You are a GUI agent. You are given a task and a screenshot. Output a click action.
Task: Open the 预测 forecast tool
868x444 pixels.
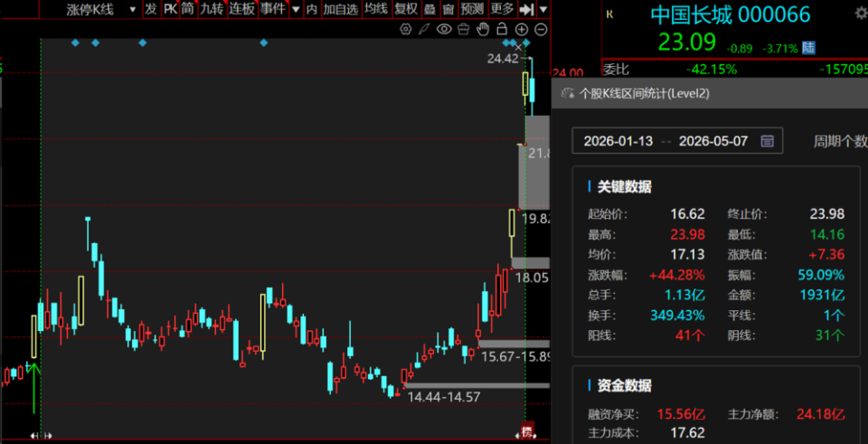[x=472, y=9]
